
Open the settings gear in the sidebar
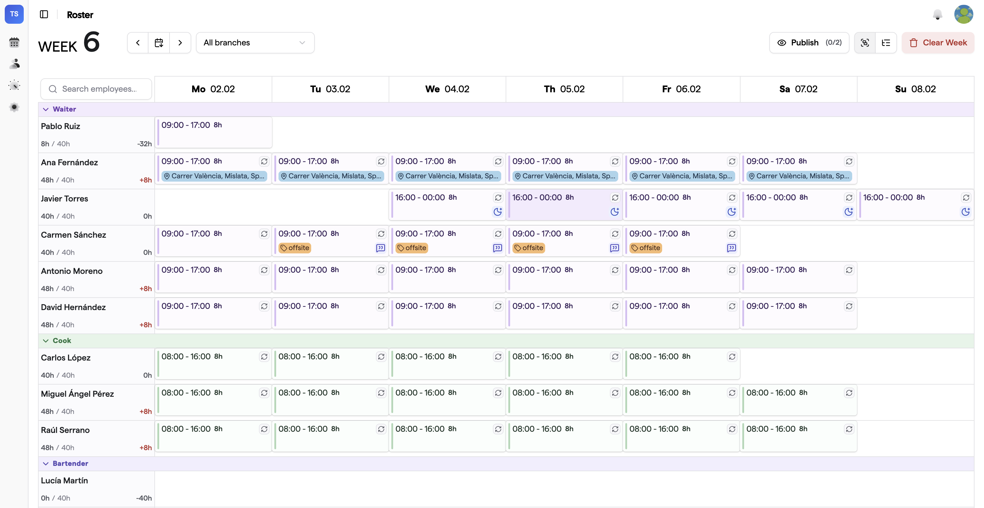pos(14,107)
